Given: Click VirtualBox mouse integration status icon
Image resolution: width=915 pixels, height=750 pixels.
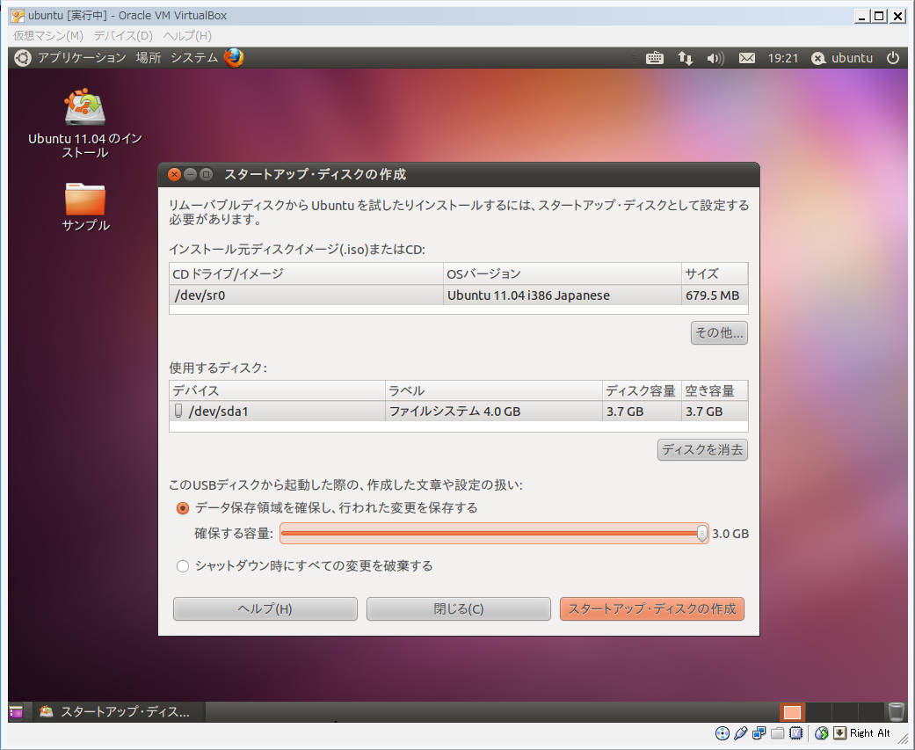Looking at the screenshot, I should (822, 733).
